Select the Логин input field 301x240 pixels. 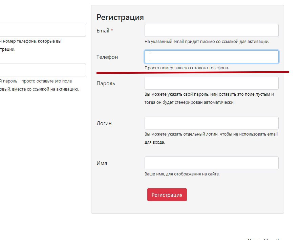[x=211, y=123]
